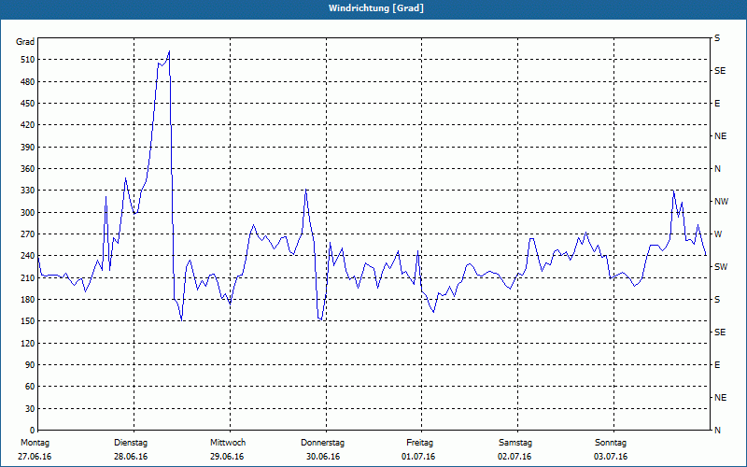Click the Mittwoch day label
Viewport: 747px width, 467px height.
click(x=228, y=443)
